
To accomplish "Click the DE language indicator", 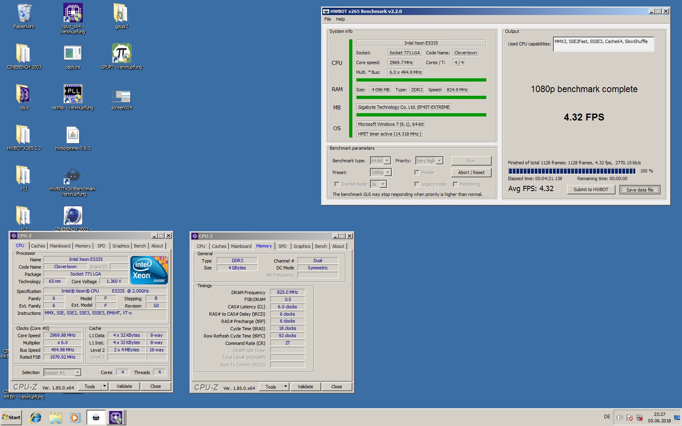I will point(607,417).
